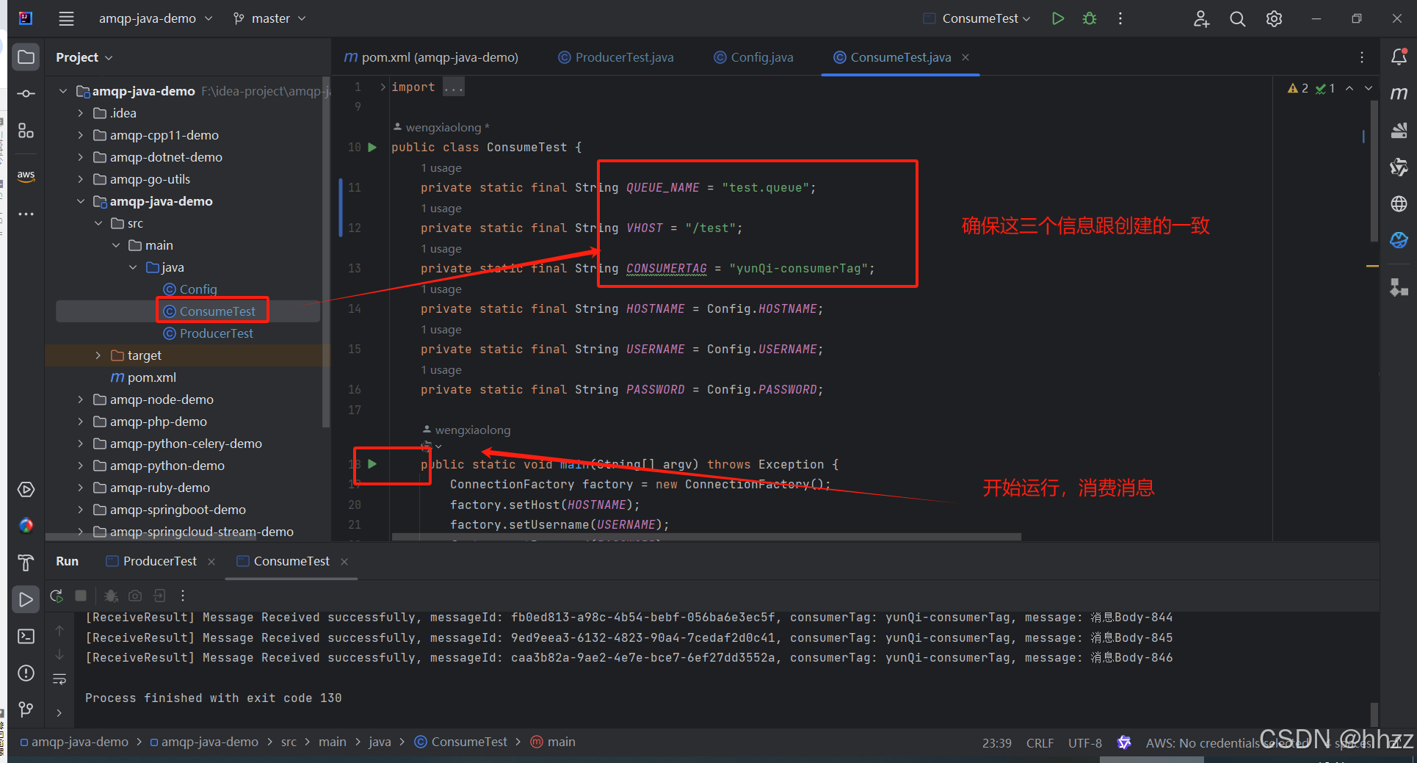Expand the amqp-cpp11-demo folder

click(81, 135)
